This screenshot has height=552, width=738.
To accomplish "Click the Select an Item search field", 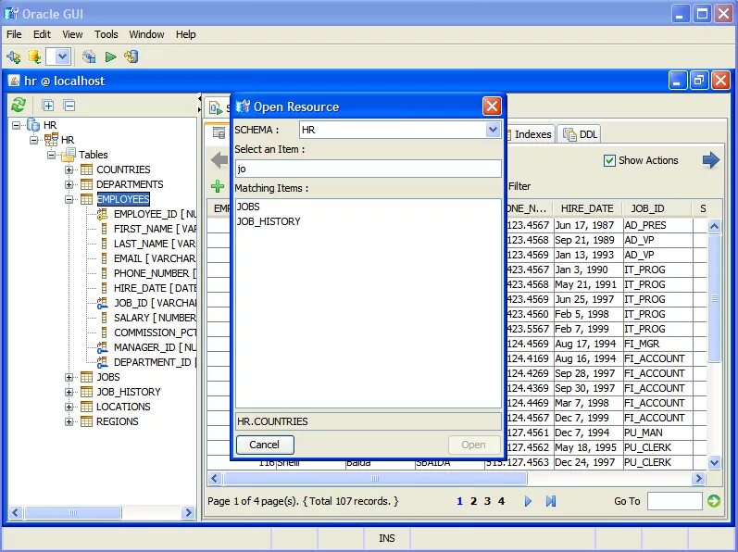I will [368, 169].
